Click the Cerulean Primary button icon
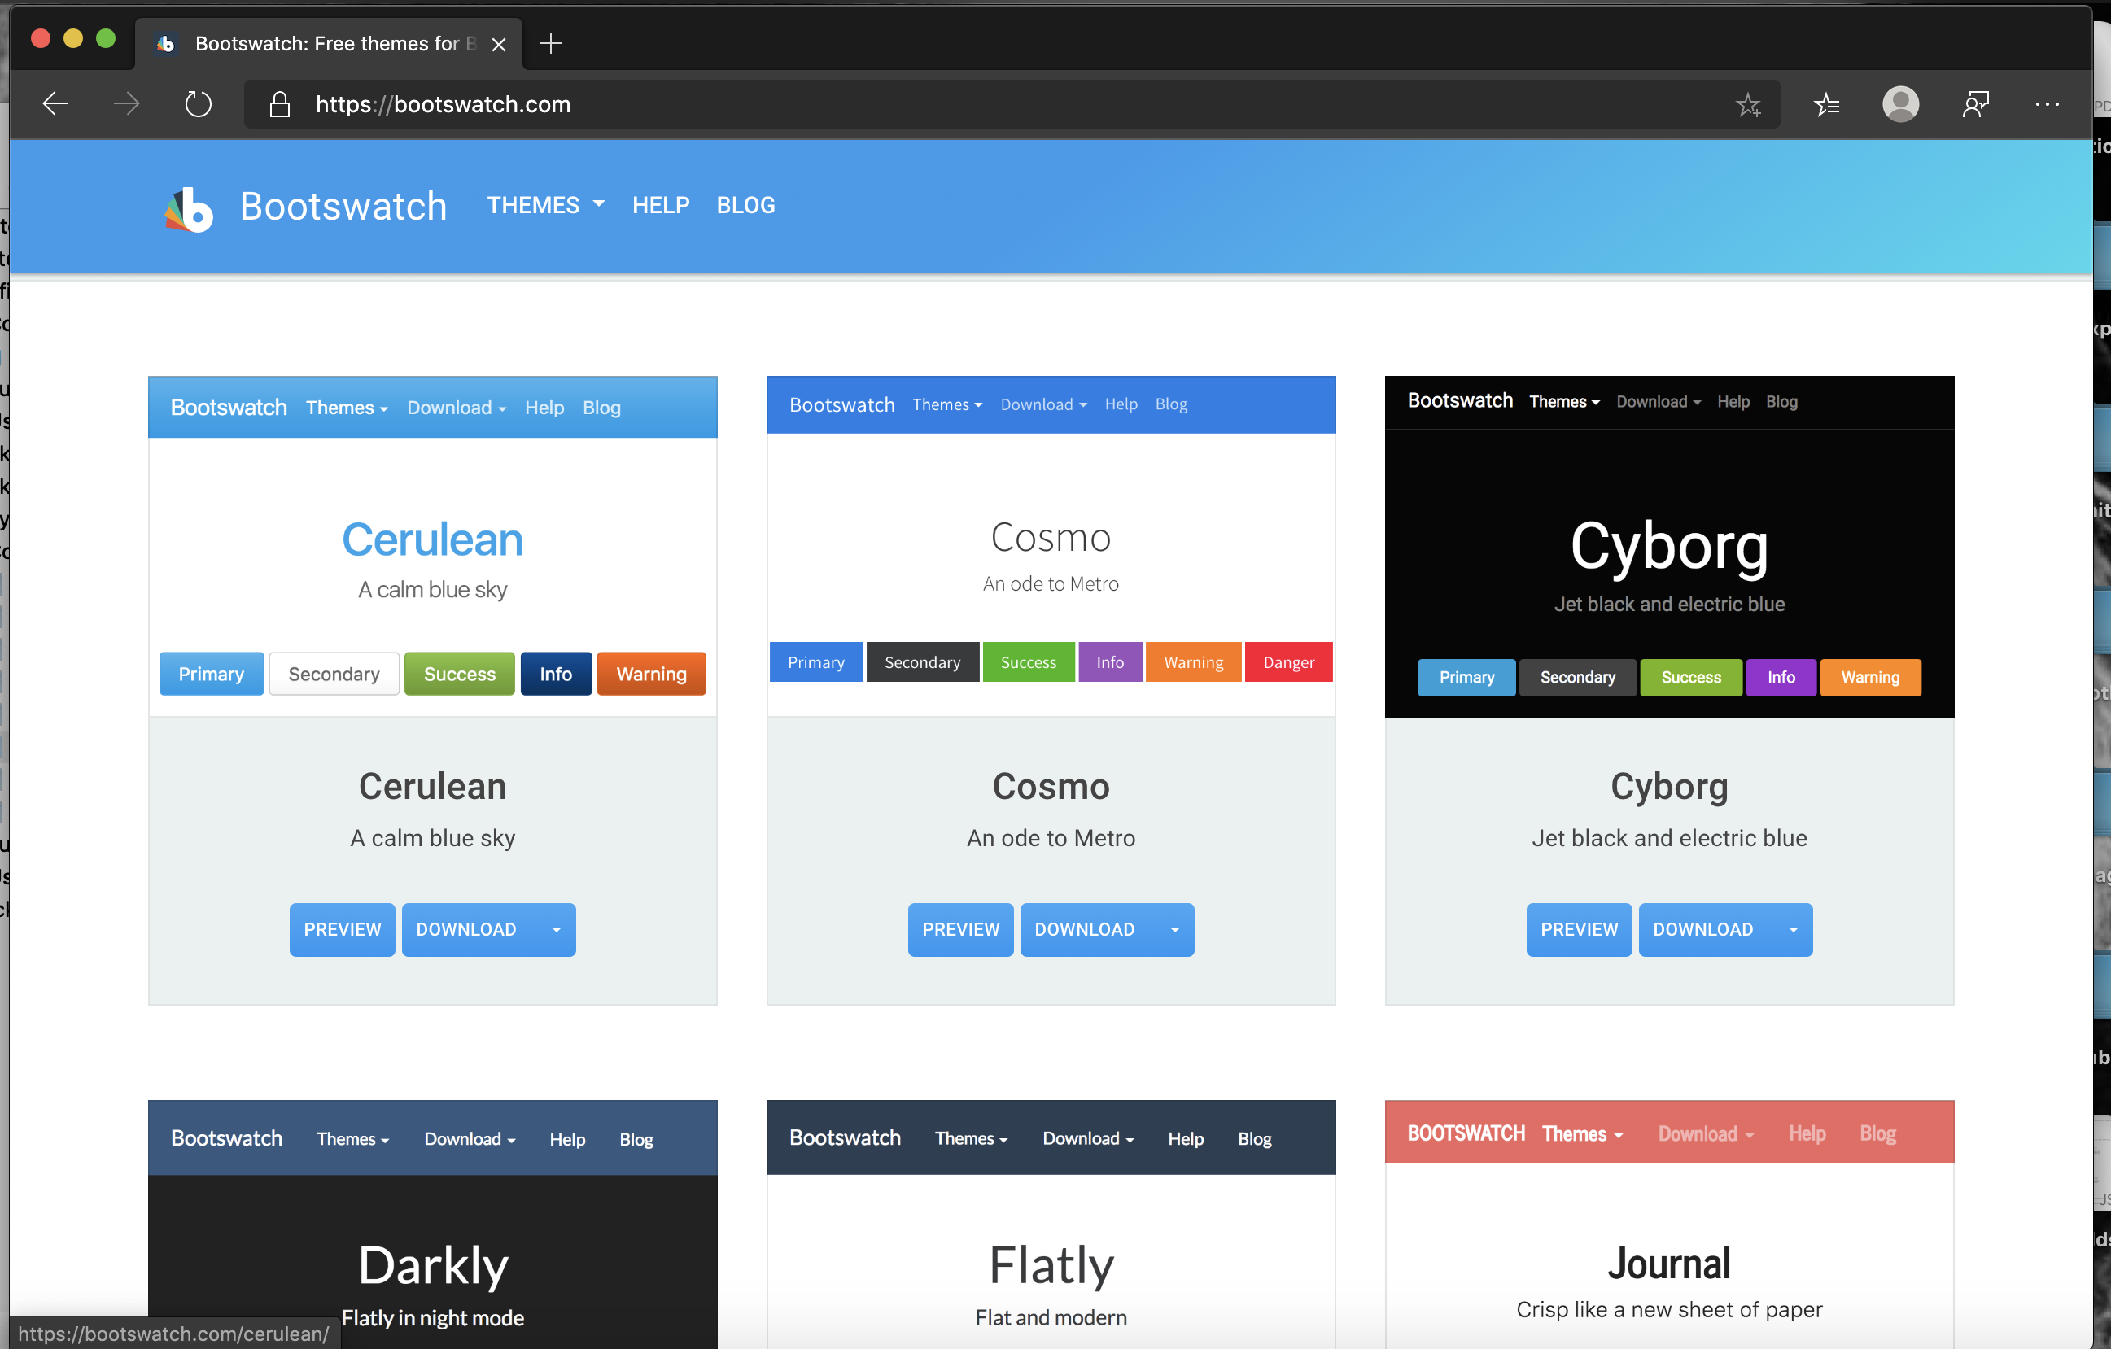2111x1349 pixels. pos(211,674)
